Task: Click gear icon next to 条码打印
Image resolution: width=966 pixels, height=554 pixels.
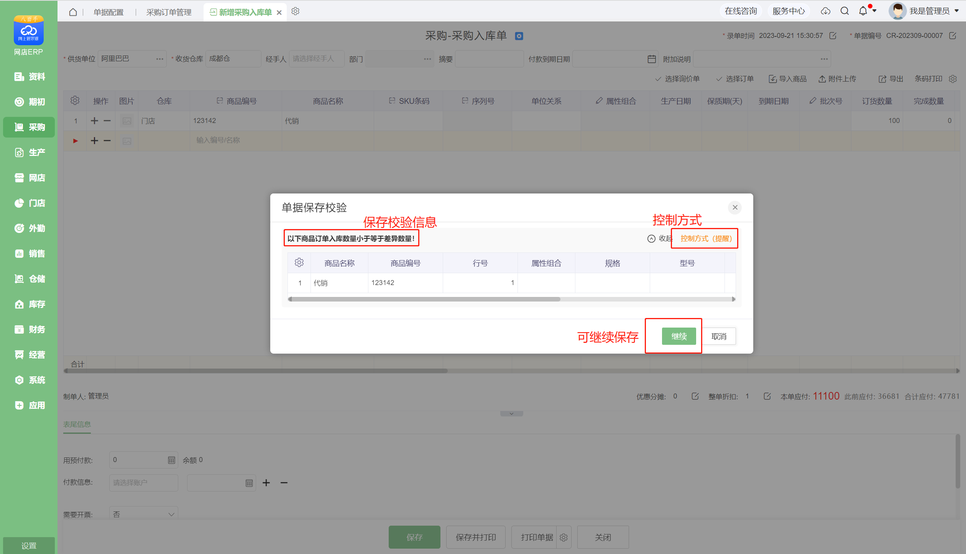Action: pyautogui.click(x=953, y=79)
